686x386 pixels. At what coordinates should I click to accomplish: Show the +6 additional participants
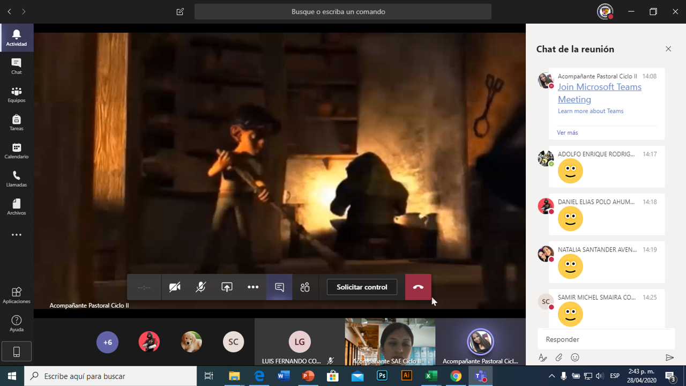[108, 342]
